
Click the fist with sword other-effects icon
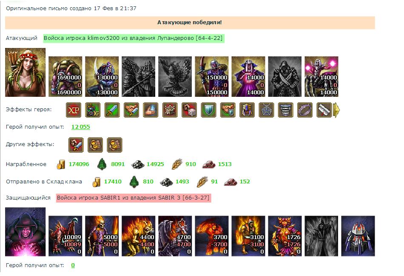tap(76, 145)
